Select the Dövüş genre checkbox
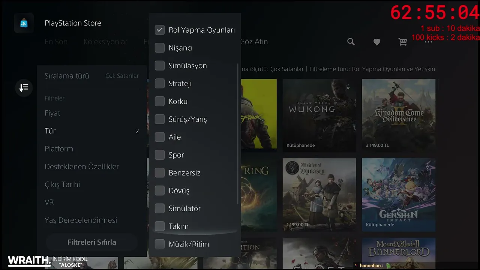 tap(160, 190)
